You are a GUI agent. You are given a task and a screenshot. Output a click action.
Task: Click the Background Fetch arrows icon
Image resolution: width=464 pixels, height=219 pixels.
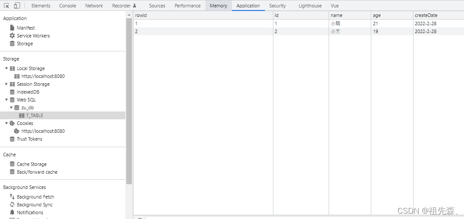pyautogui.click(x=12, y=196)
